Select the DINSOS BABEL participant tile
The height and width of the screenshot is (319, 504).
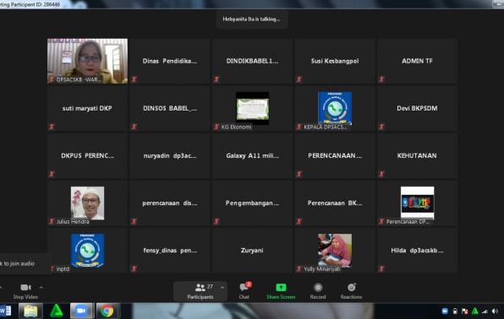(x=170, y=109)
